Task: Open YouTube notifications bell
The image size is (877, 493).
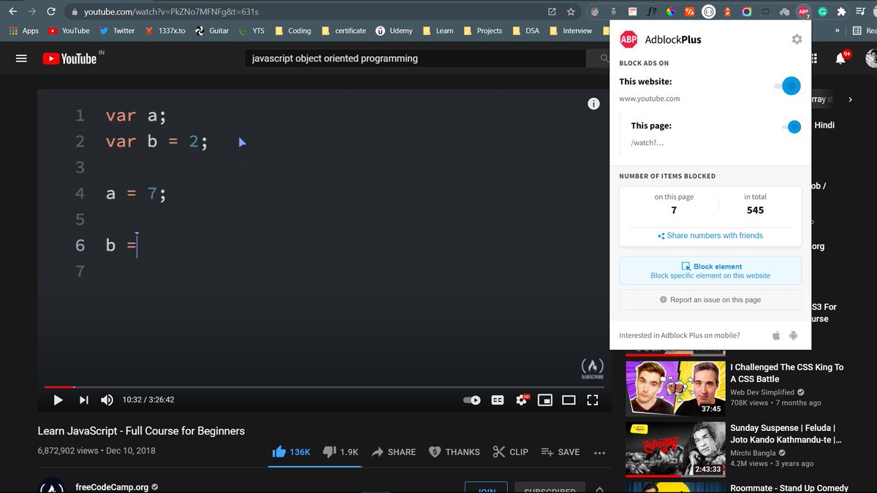Action: click(840, 58)
